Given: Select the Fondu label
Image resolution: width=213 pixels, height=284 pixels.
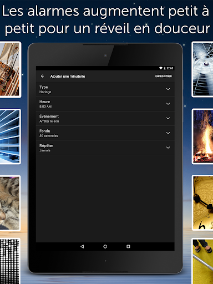Looking at the screenshot, I should click(x=45, y=131).
